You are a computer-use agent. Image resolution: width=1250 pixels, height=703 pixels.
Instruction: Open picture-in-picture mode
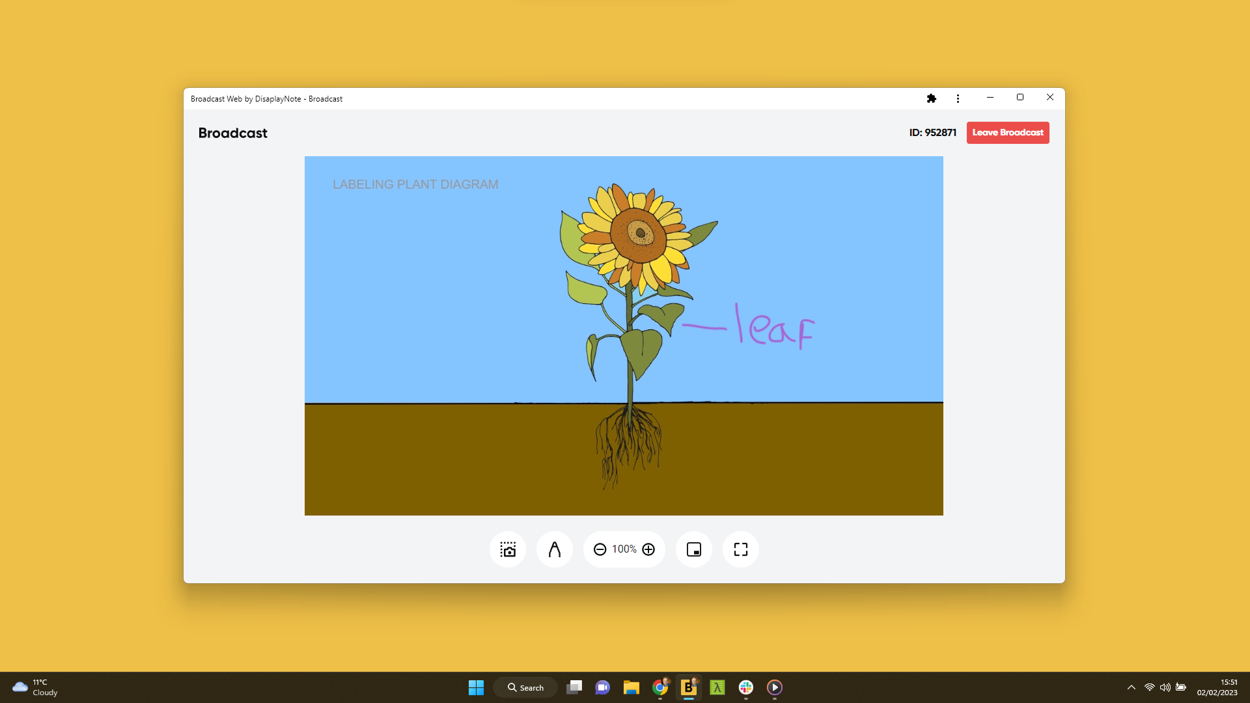pyautogui.click(x=693, y=549)
